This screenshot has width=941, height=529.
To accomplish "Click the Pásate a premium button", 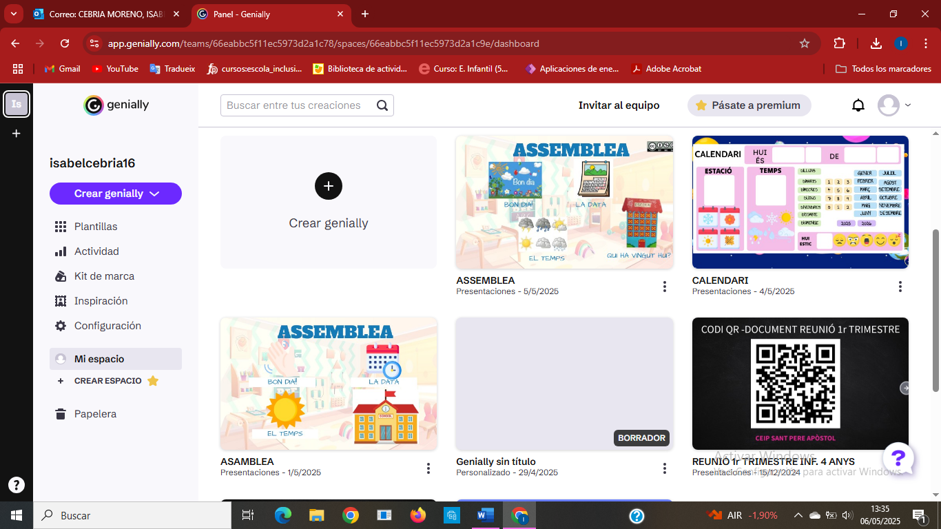I will coord(749,105).
